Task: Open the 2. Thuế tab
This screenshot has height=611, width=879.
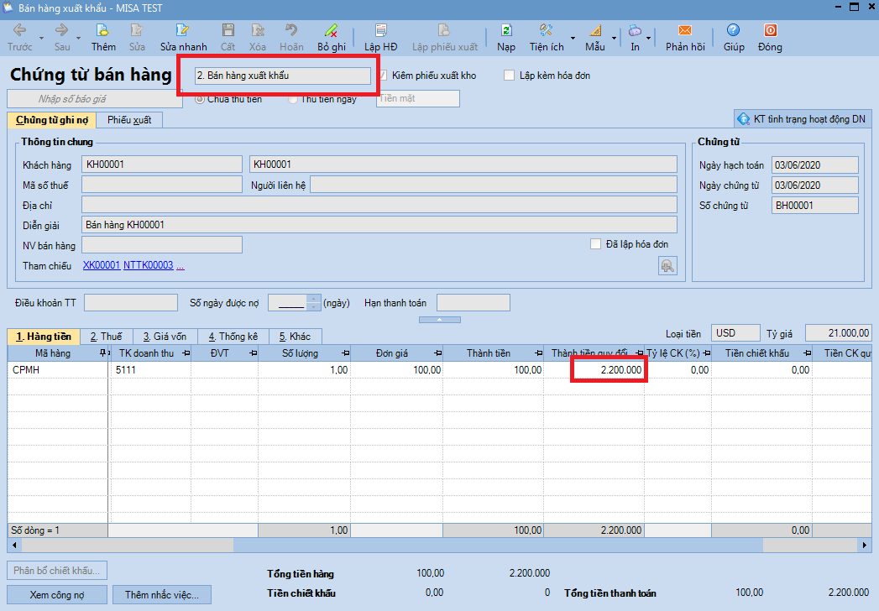Action: point(106,337)
